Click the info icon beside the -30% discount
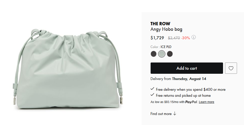Image resolution: width=244 pixels, height=133 pixels. (x=194, y=37)
